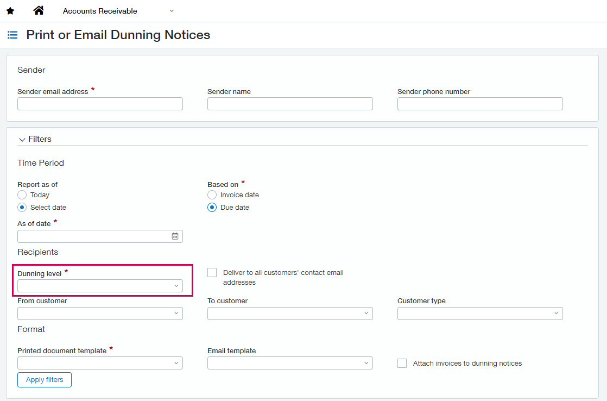The width and height of the screenshot is (607, 401).
Task: Focus the Sender phone number field
Action: pyautogui.click(x=480, y=104)
